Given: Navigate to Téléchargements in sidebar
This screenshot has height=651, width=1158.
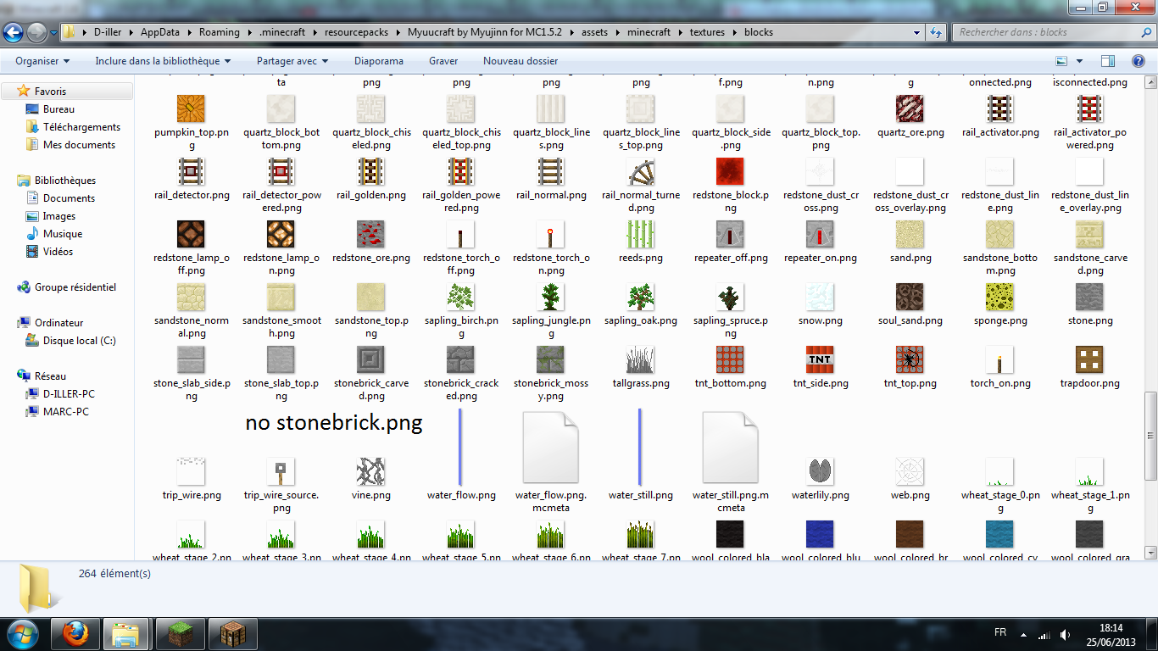Looking at the screenshot, I should click(81, 127).
